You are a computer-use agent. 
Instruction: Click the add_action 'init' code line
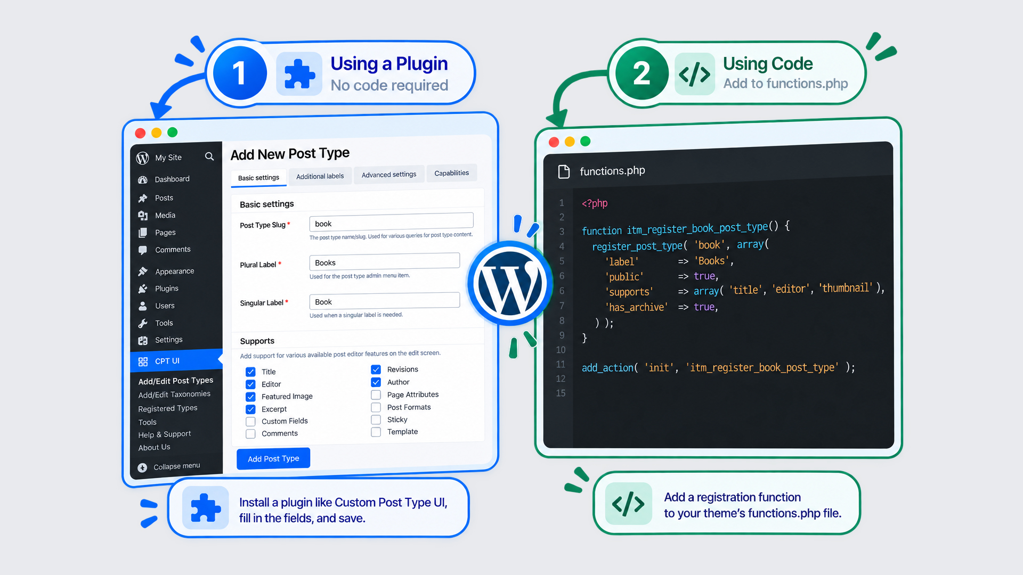tap(718, 367)
